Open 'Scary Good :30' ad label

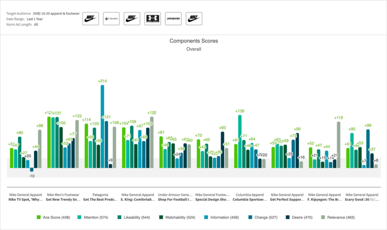(x=358, y=199)
